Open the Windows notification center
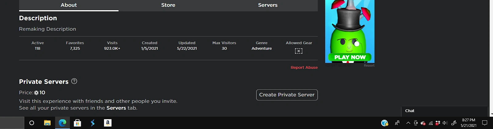The width and height of the screenshot is (493, 129). (x=485, y=123)
